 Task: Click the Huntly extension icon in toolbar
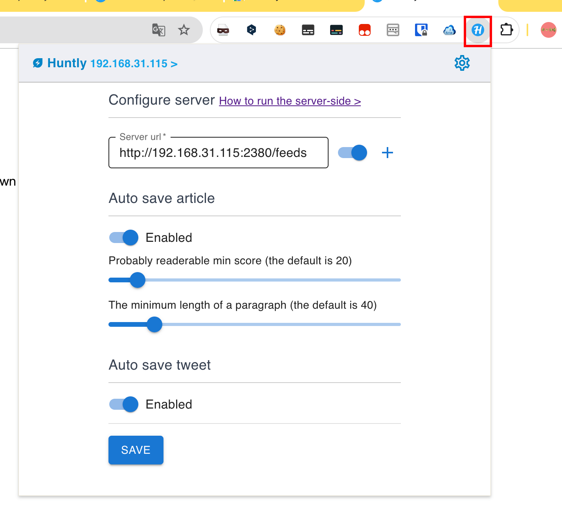[478, 30]
